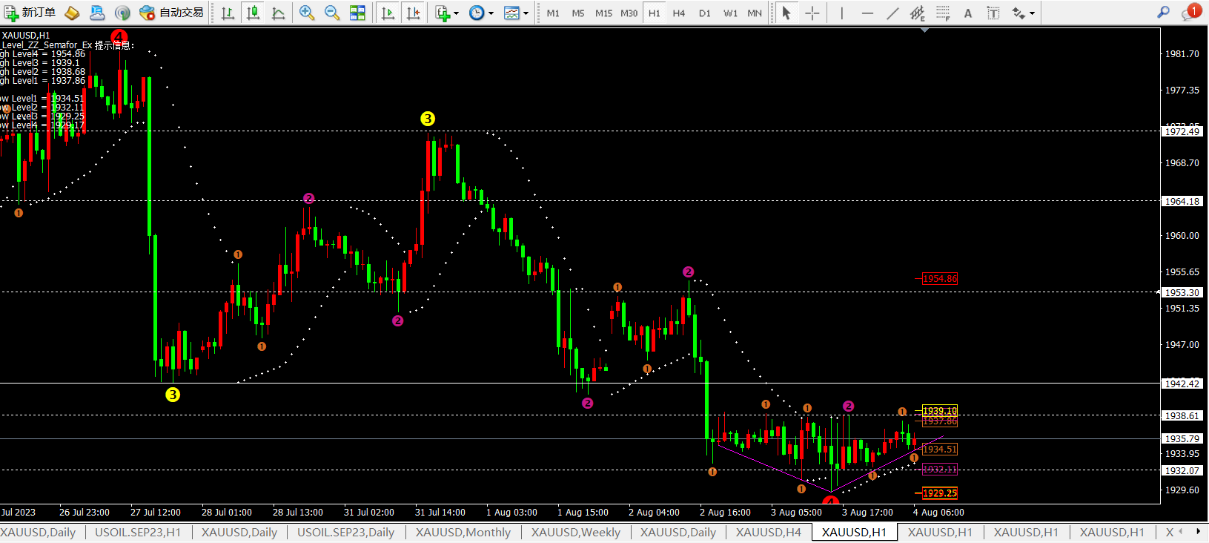Click the zoom out magnifier icon
Screen dimensions: 1209x543
click(x=331, y=13)
